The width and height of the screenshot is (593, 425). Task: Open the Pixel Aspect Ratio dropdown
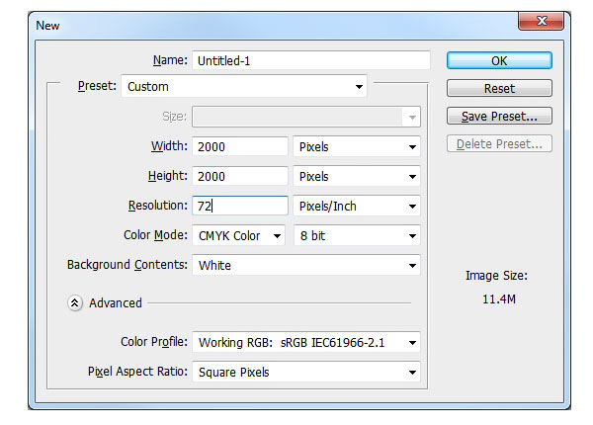306,372
